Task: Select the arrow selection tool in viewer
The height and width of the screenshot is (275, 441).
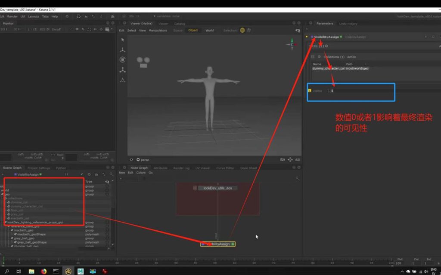Action: 123,40
